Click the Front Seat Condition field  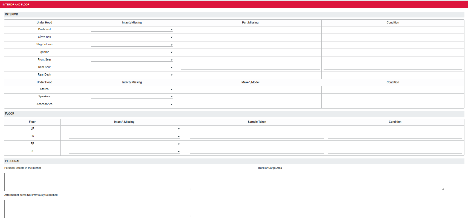[393, 60]
